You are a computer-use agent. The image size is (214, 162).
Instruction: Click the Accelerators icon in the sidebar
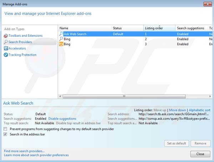point(6,48)
